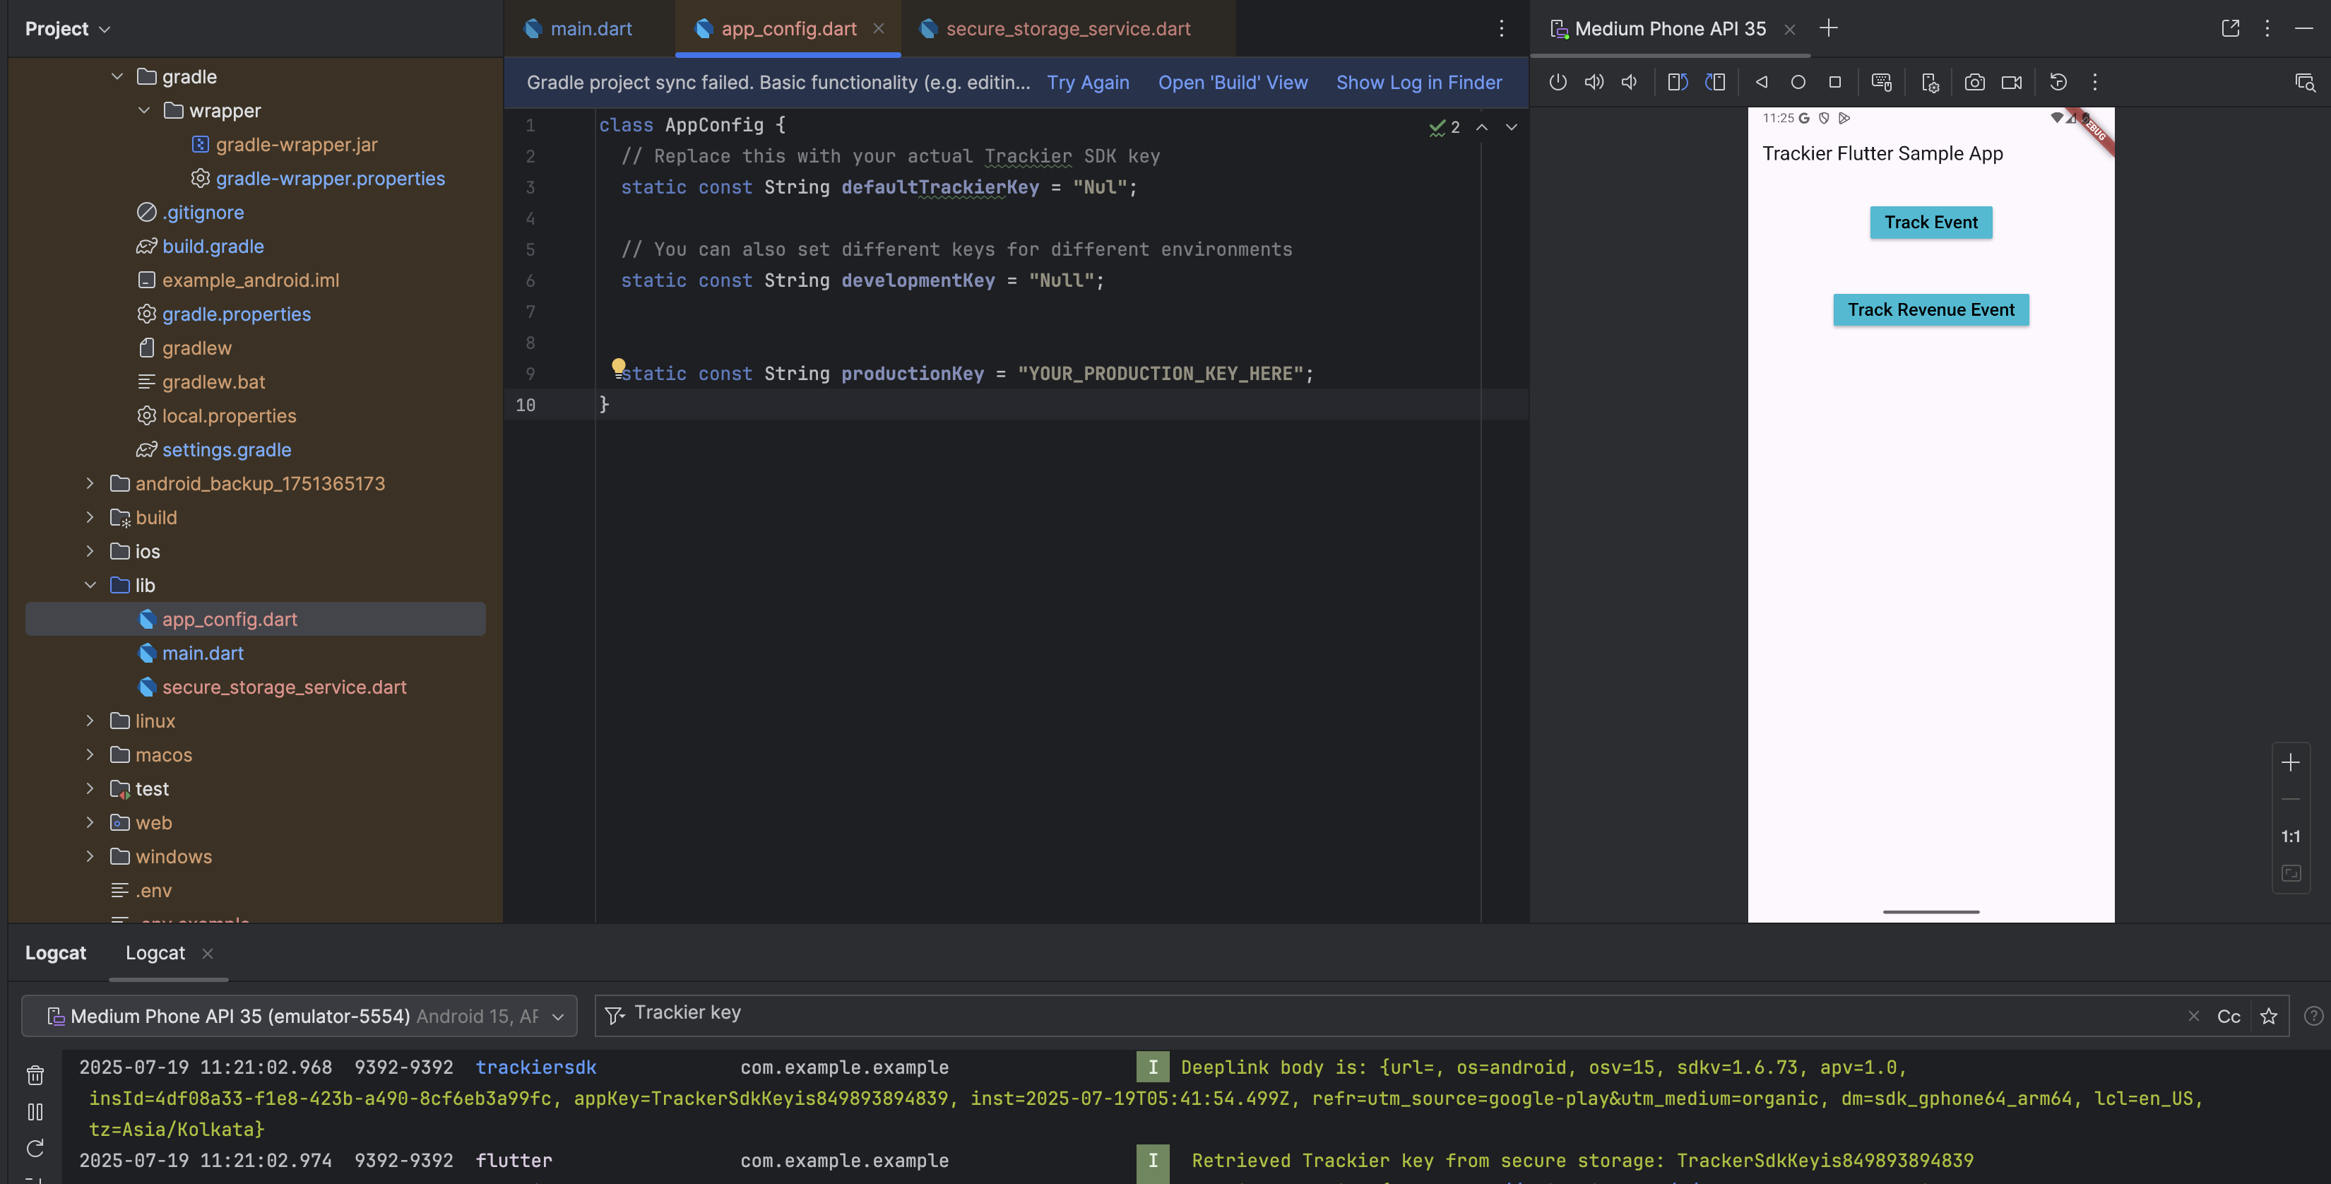Image resolution: width=2331 pixels, height=1184 pixels.
Task: Open the inspections widget showing 2 warnings
Action: (1445, 126)
